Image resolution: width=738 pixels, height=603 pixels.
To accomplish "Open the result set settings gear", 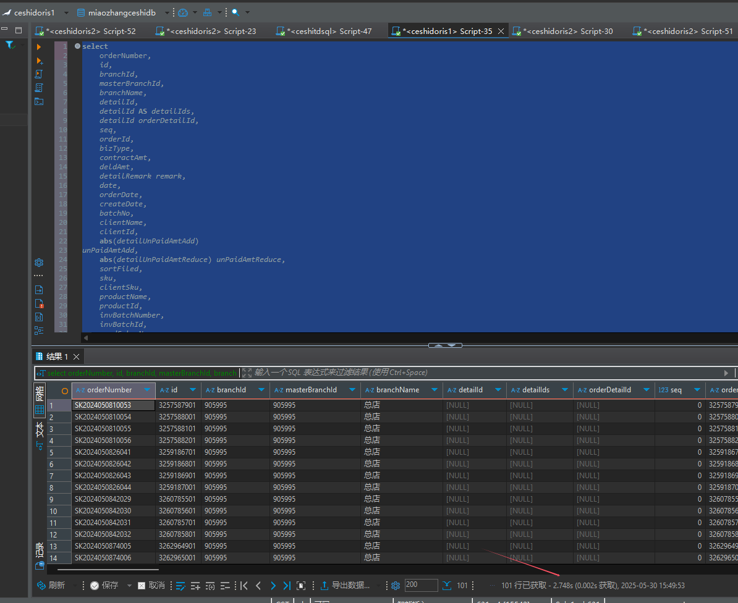I will click(x=396, y=586).
